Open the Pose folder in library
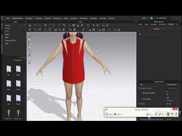The width and height of the screenshot is (182, 136). (x=9, y=85)
